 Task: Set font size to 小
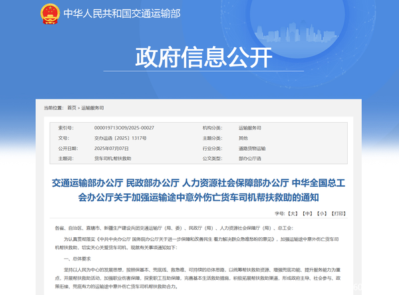coord(322,213)
